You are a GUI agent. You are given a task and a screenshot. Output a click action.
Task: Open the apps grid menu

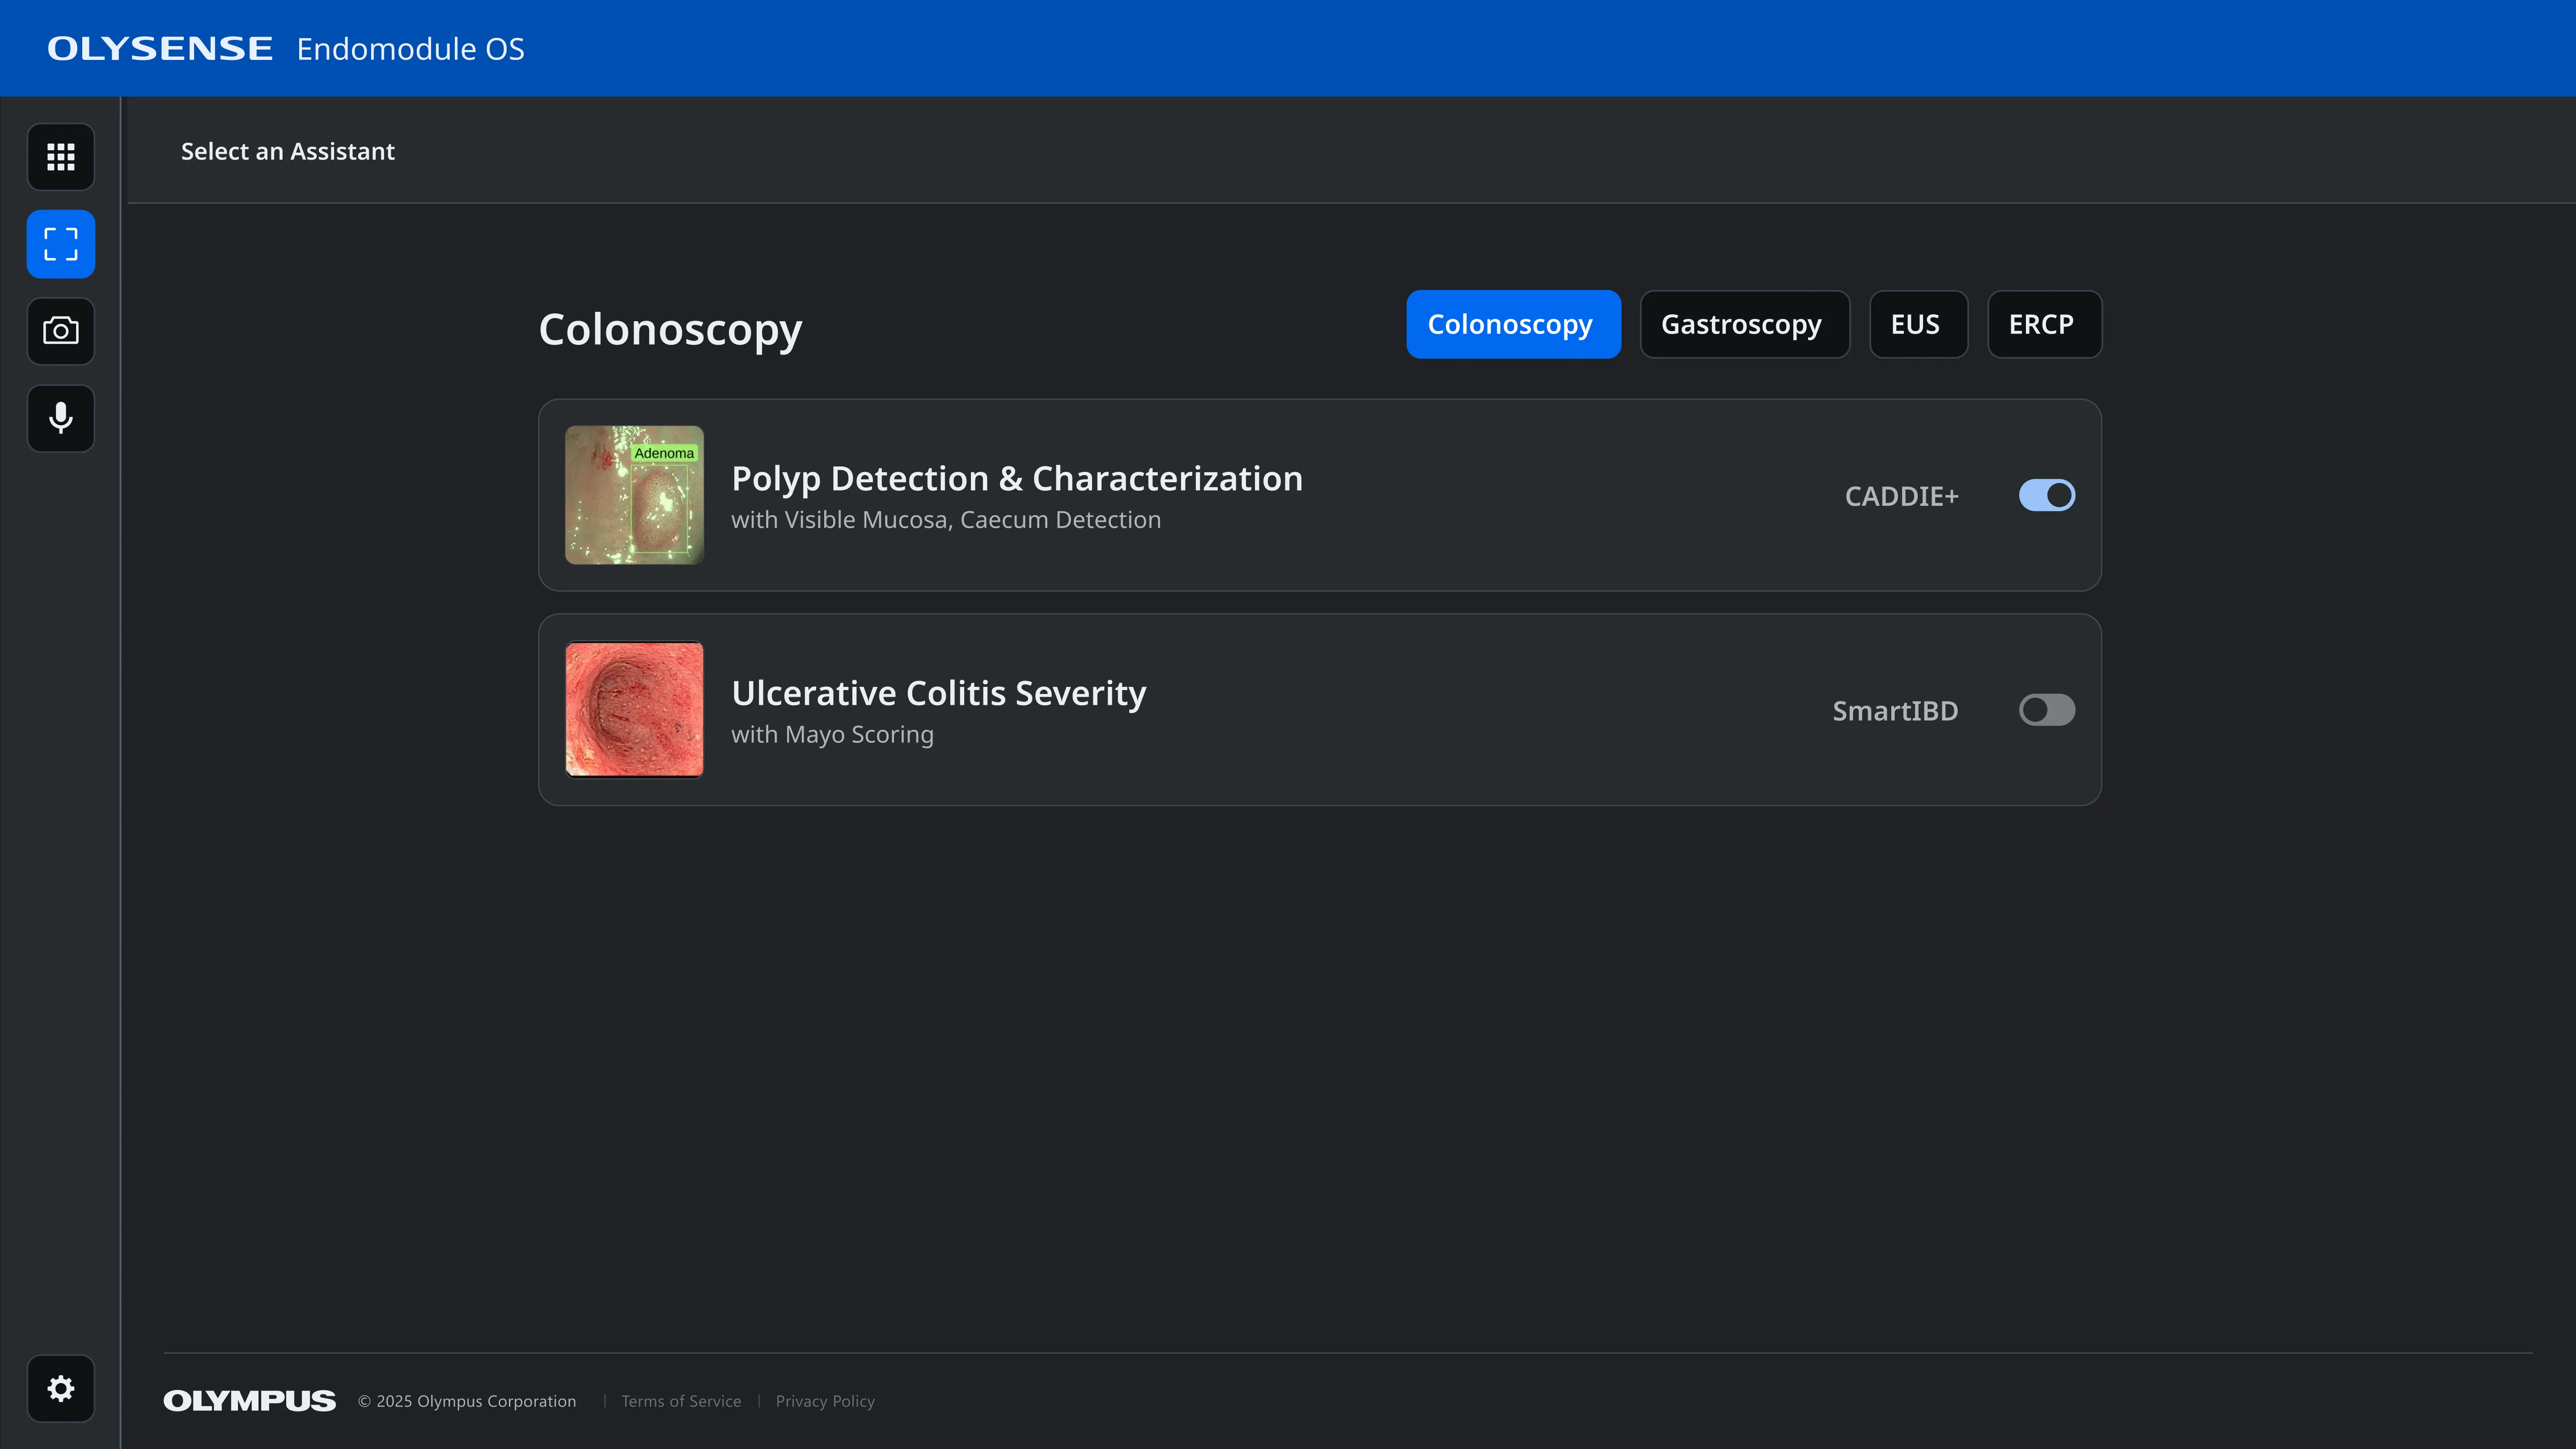pos(60,156)
